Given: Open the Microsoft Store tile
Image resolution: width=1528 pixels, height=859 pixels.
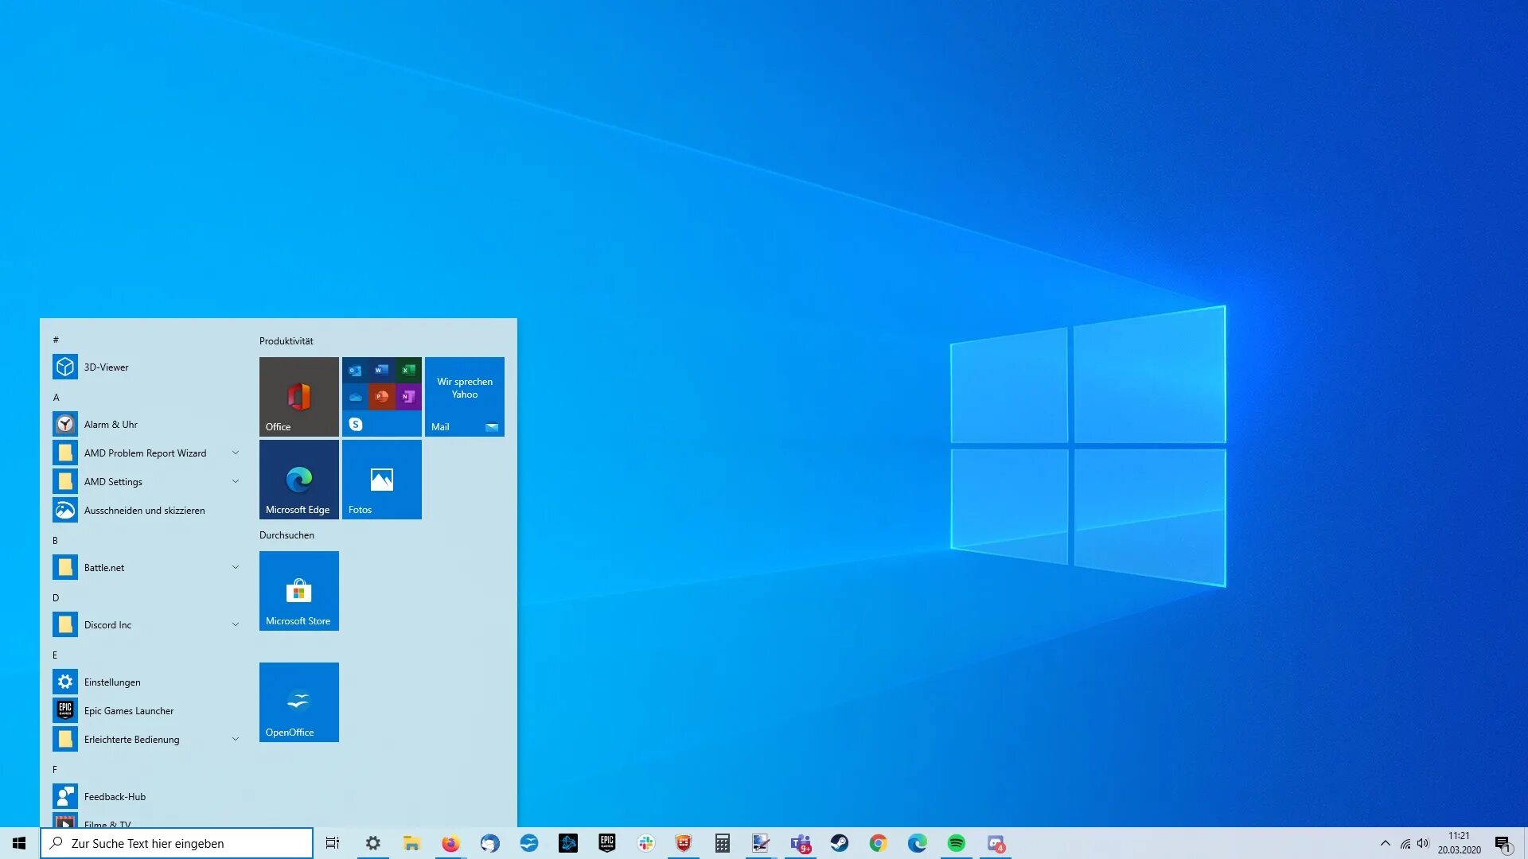Looking at the screenshot, I should (298, 590).
